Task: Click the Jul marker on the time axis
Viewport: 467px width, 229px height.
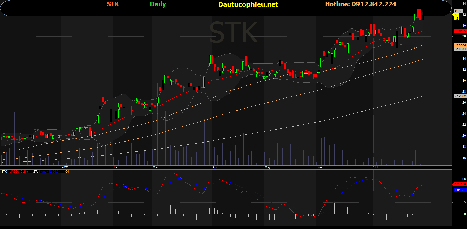Action: (x=376, y=167)
